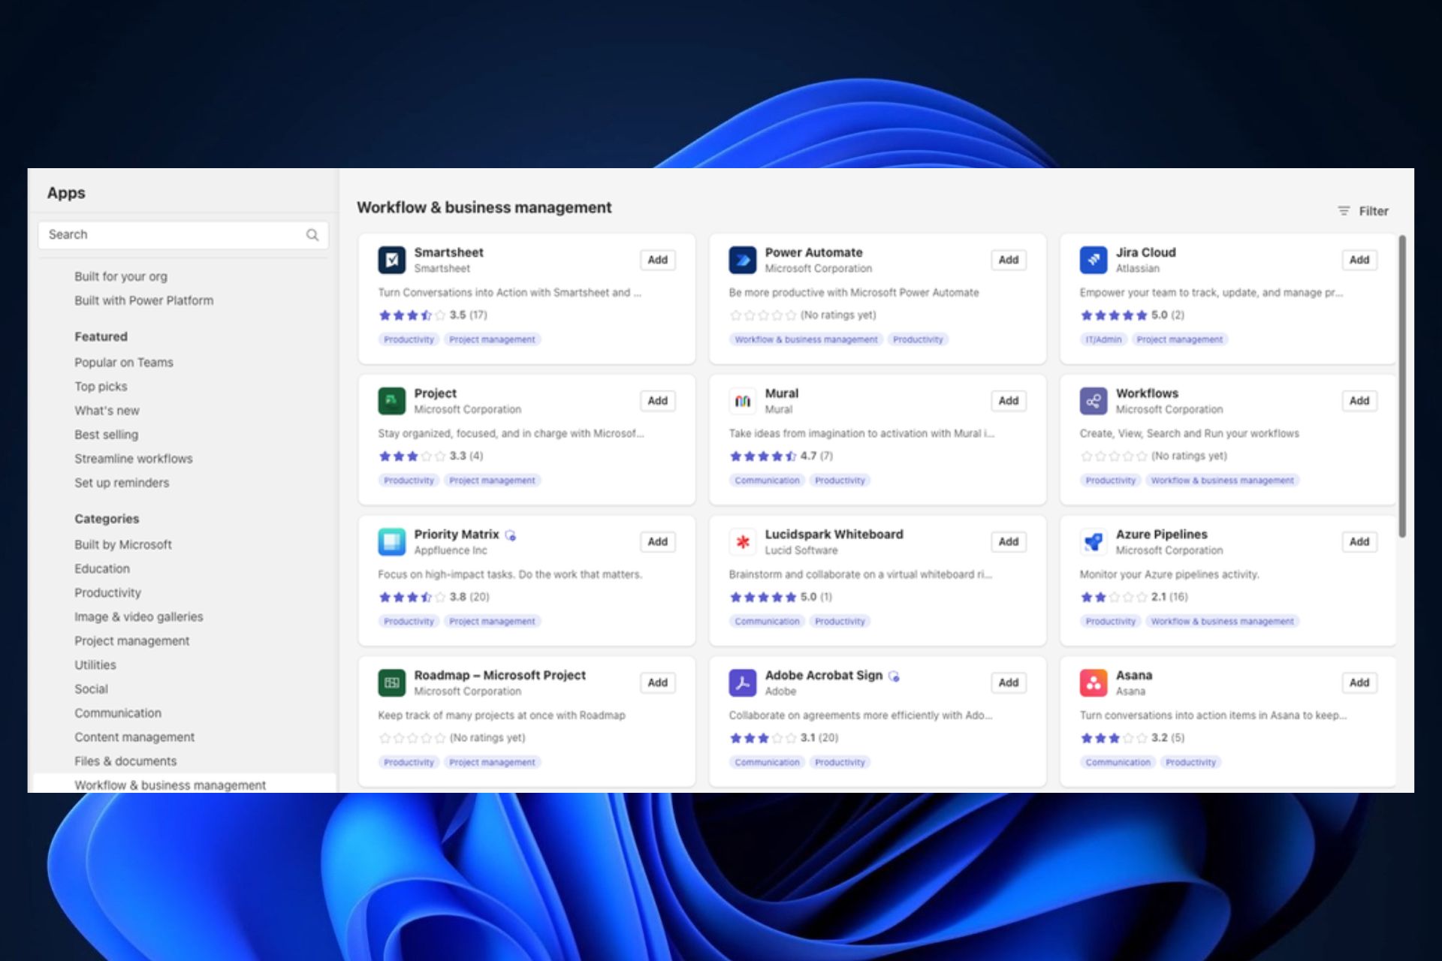The image size is (1442, 961).
Task: Click the Adobe Acrobat Sign icon
Action: coord(742,682)
